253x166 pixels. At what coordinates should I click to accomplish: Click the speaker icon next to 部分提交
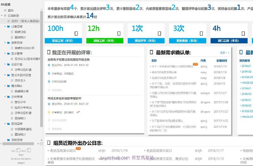click(78, 112)
